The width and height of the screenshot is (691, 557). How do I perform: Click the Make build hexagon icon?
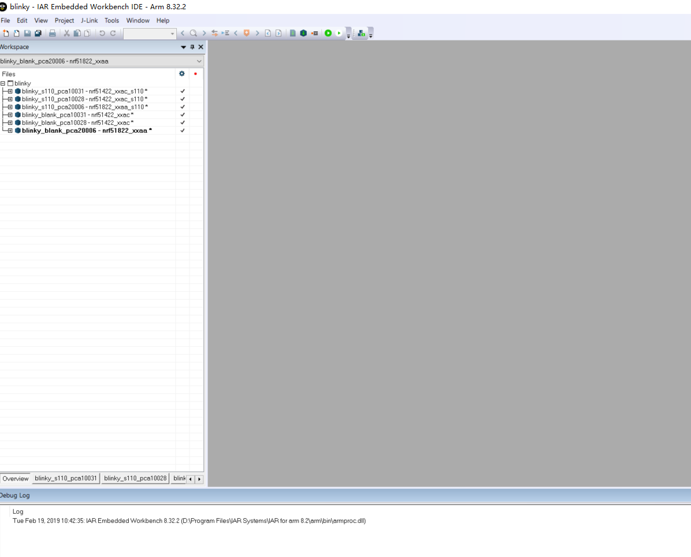304,33
